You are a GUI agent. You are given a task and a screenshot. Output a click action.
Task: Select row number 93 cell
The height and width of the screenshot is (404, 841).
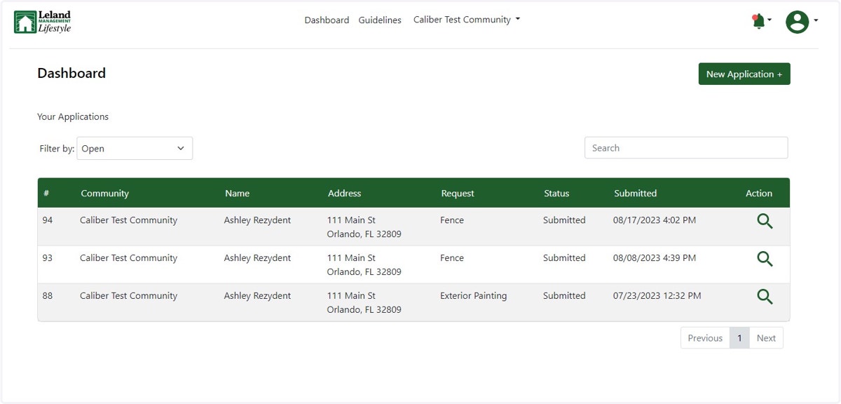48,258
